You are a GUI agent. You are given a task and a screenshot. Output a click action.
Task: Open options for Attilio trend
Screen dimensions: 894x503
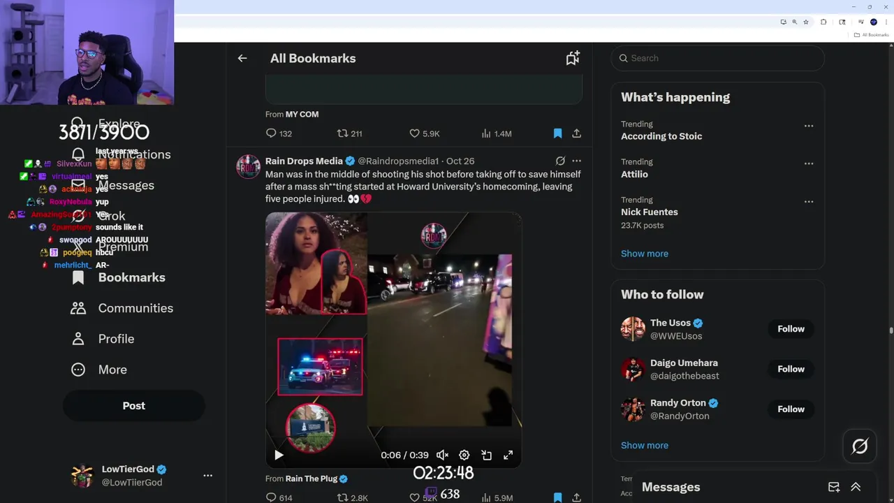click(809, 163)
